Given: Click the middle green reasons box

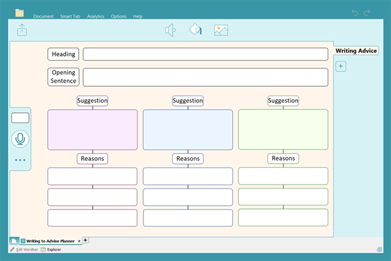Looking at the screenshot, I should [x=283, y=196].
